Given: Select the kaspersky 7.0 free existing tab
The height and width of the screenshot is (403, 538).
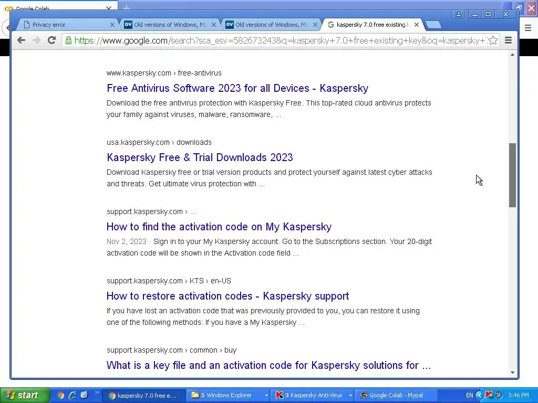Looking at the screenshot, I should pos(373,25).
